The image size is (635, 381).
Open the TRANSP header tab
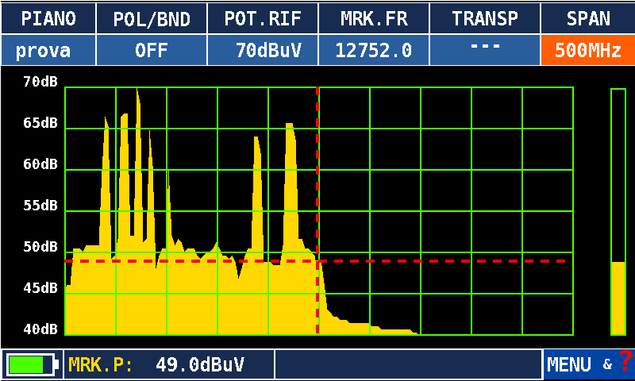coord(485,18)
